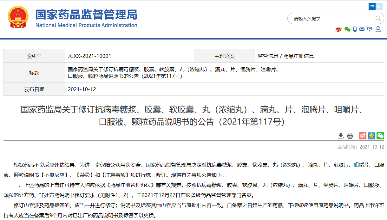Click the announcement title in 标题 row

173,73
